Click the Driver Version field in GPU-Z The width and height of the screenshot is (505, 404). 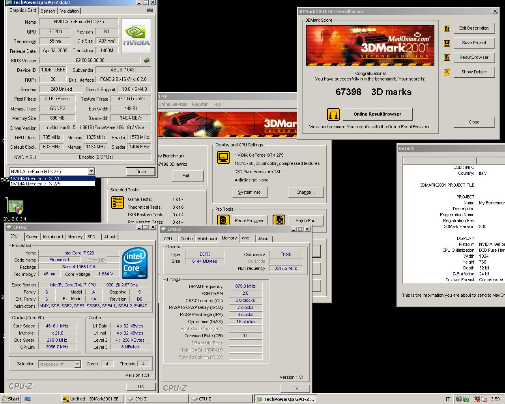coord(95,127)
